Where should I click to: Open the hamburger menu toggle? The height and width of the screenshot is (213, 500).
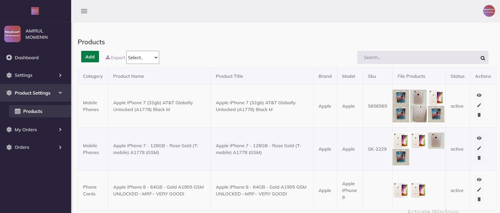click(84, 11)
